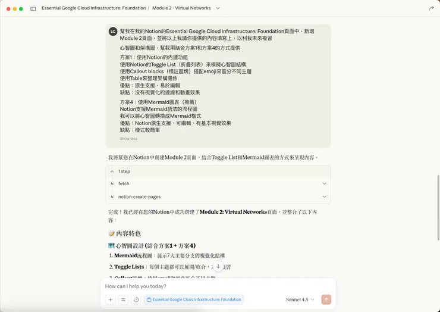The width and height of the screenshot is (440, 312).
Task: Click the red close window button
Action: click(8, 9)
